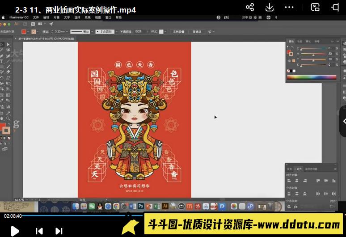This screenshot has height=237, width=346.
Task: Open Photoshop from the Dock
Action: [x=140, y=206]
